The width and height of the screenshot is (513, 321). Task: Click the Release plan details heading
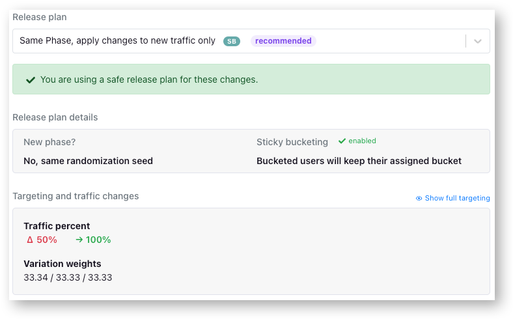pos(55,118)
